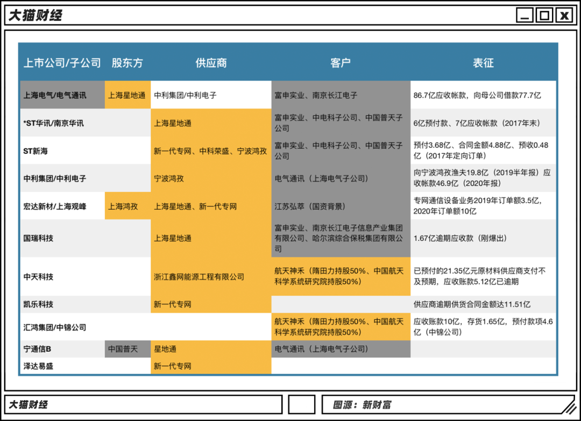
Task: Click the 图源：新财富 source label
Action: pyautogui.click(x=362, y=405)
